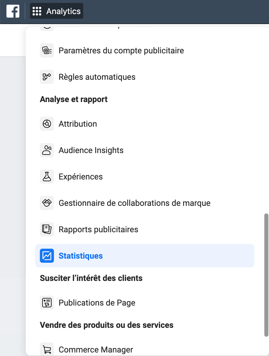Click the nine-dot grid icon
The height and width of the screenshot is (356, 269).
(x=37, y=11)
